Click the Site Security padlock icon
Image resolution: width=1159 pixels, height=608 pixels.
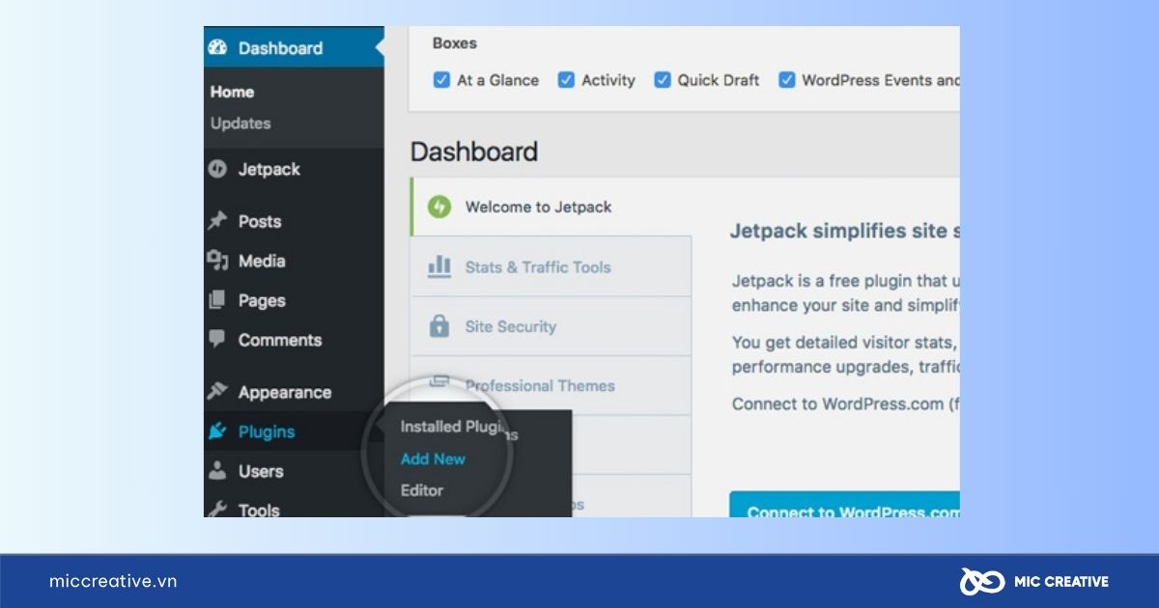pyautogui.click(x=439, y=325)
